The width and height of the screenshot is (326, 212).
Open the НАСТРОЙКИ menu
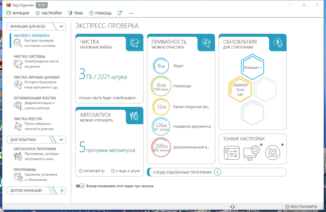click(x=49, y=13)
